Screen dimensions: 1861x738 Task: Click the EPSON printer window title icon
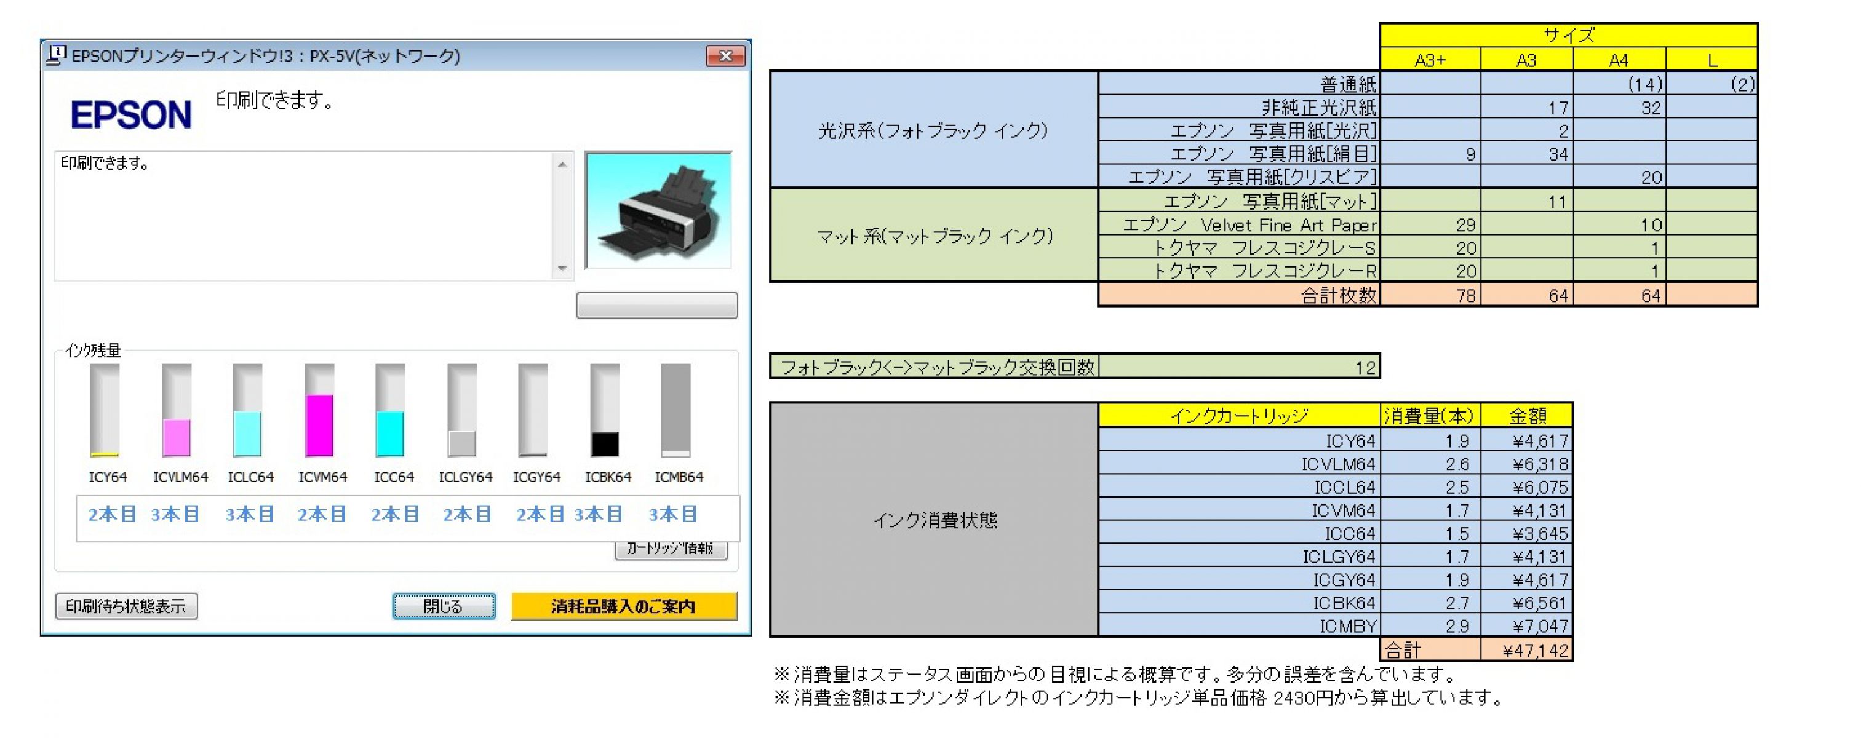[x=55, y=55]
